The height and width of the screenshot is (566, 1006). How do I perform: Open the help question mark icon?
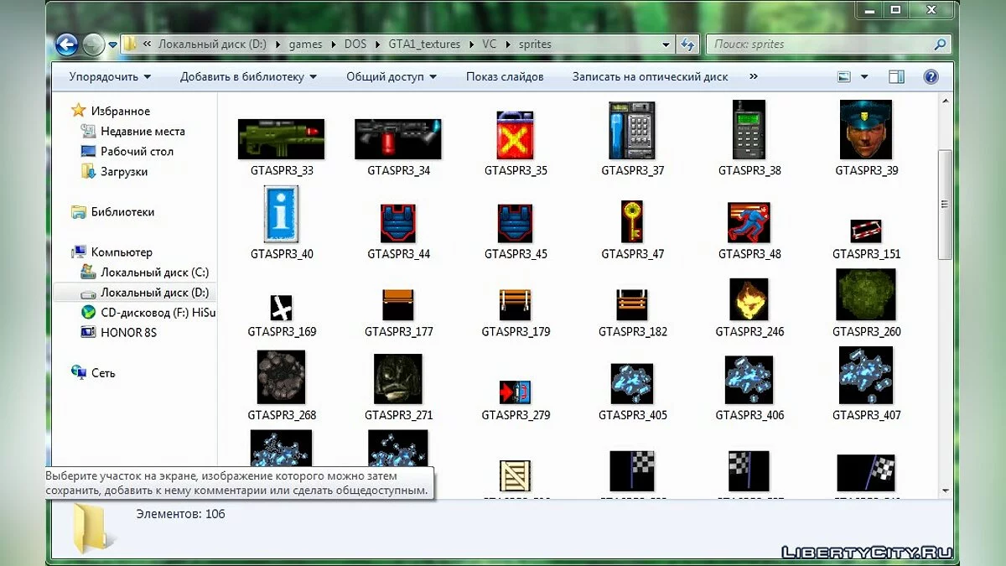click(931, 76)
